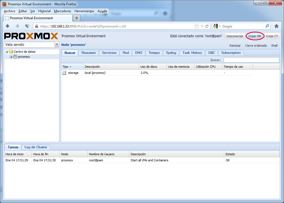The height and width of the screenshot is (203, 284).
Task: Click the Uso de disco column header
Action: pos(153,67)
